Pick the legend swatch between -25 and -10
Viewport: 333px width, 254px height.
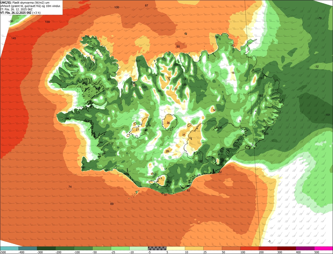[x=120, y=248]
